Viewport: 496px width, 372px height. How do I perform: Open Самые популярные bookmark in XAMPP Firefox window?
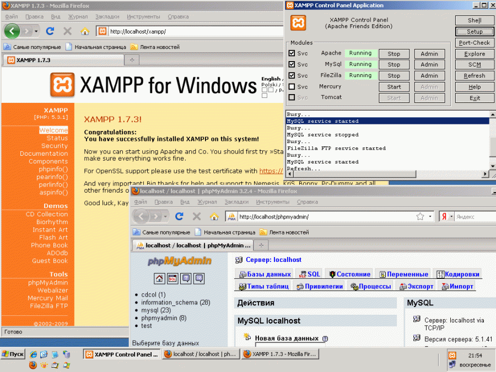point(33,47)
